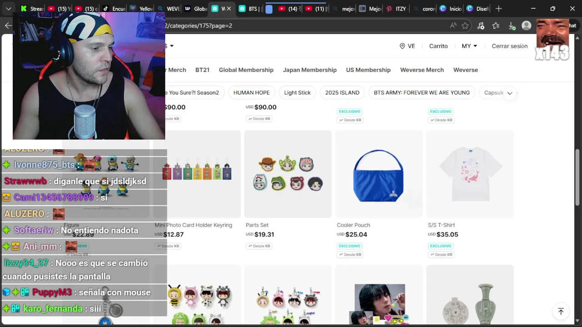Open the S/S T-Shirt product image

[x=470, y=174]
